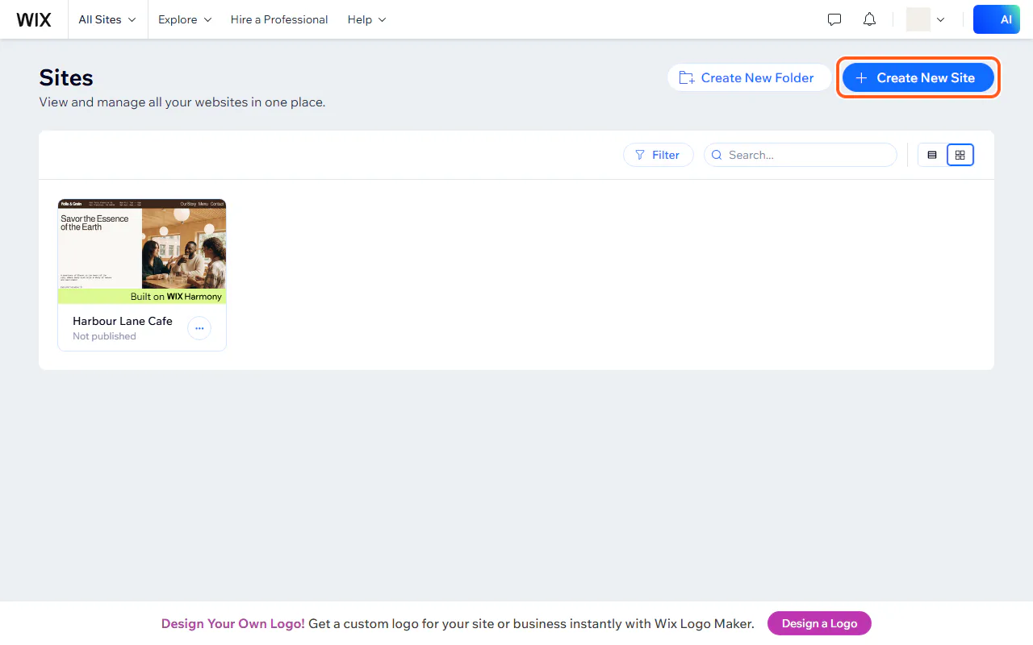Click the Harbour Lane Cafe site name
This screenshot has width=1033, height=645.
123,321
